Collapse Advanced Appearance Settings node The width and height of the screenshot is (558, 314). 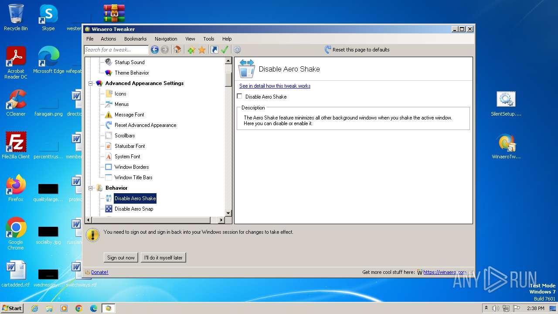coord(91,83)
